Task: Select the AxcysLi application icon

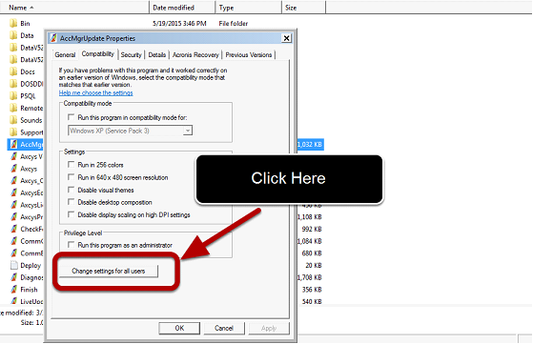Action: [13, 205]
